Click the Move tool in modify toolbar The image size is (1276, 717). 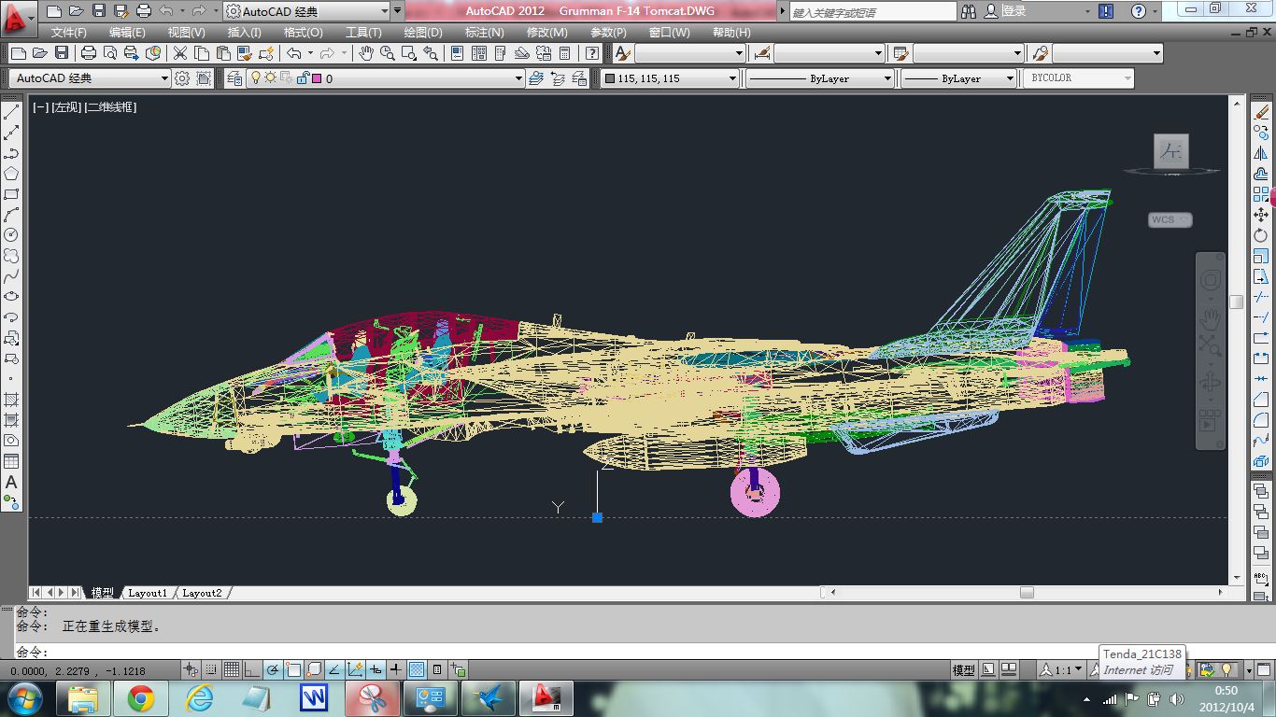pos(1261,215)
